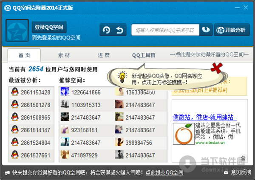Select recommended space 1363386450

point(140,92)
